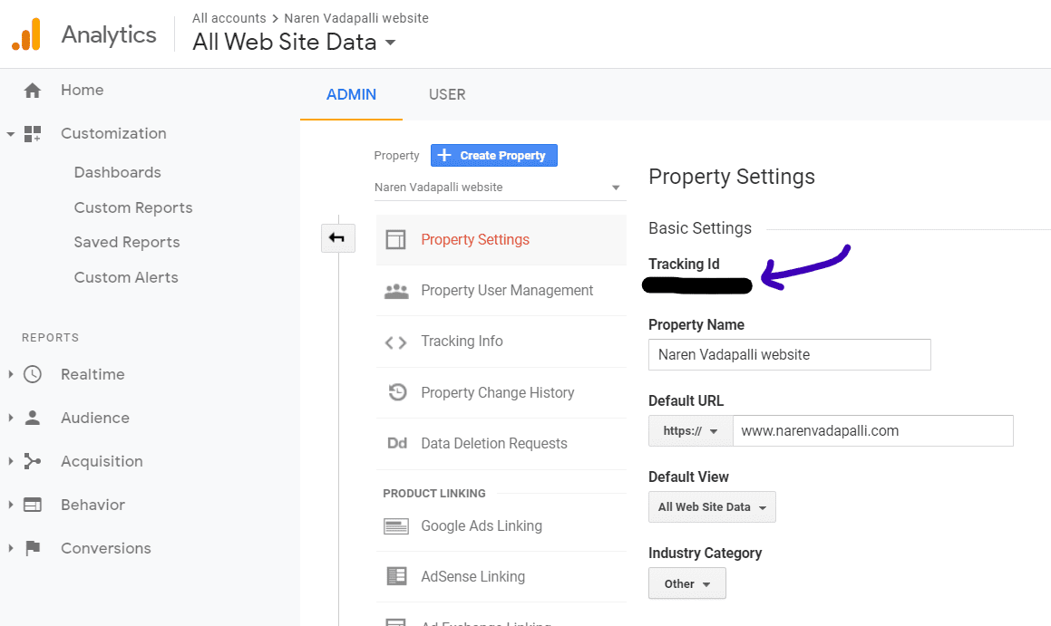Open the Behavior reports section
Viewport: 1051px width, 626px height.
point(93,505)
